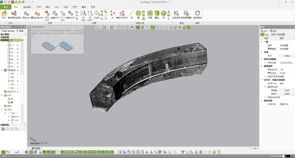Collapse the 测试数据 tree node
Image resolution: width=295 pixels, height=158 pixels.
click(2, 70)
